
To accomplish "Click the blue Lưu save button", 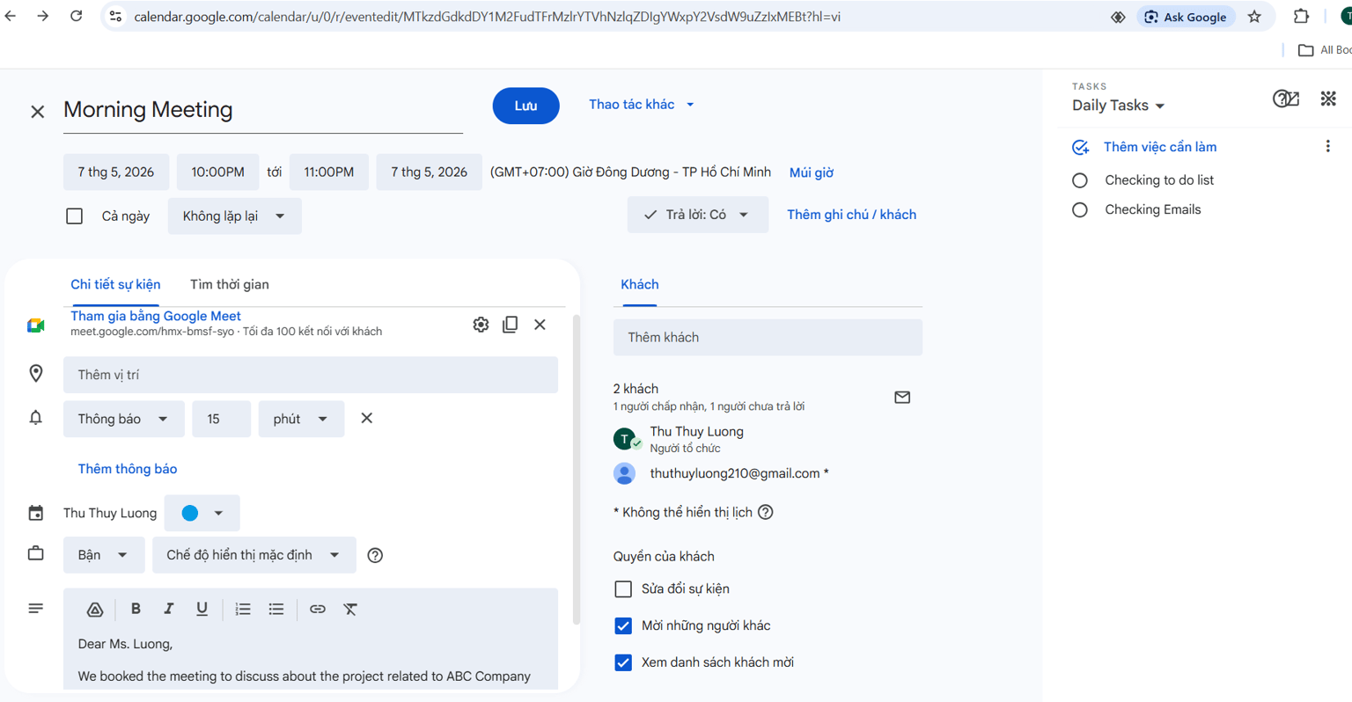I will click(x=525, y=106).
